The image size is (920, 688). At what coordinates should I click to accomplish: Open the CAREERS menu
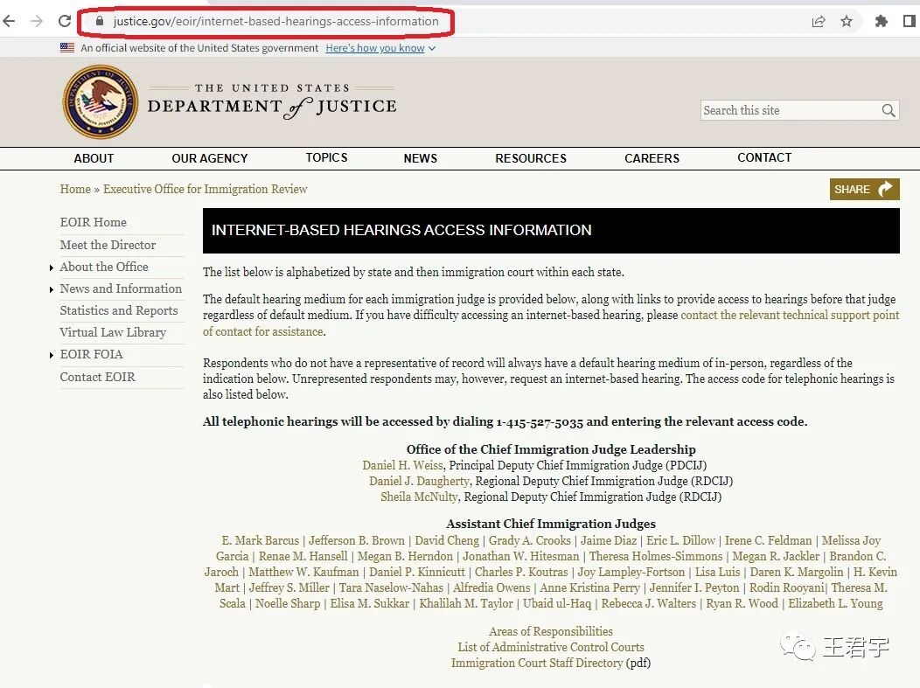[x=652, y=158]
